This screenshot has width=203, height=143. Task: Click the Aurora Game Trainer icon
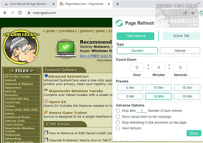(46, 112)
